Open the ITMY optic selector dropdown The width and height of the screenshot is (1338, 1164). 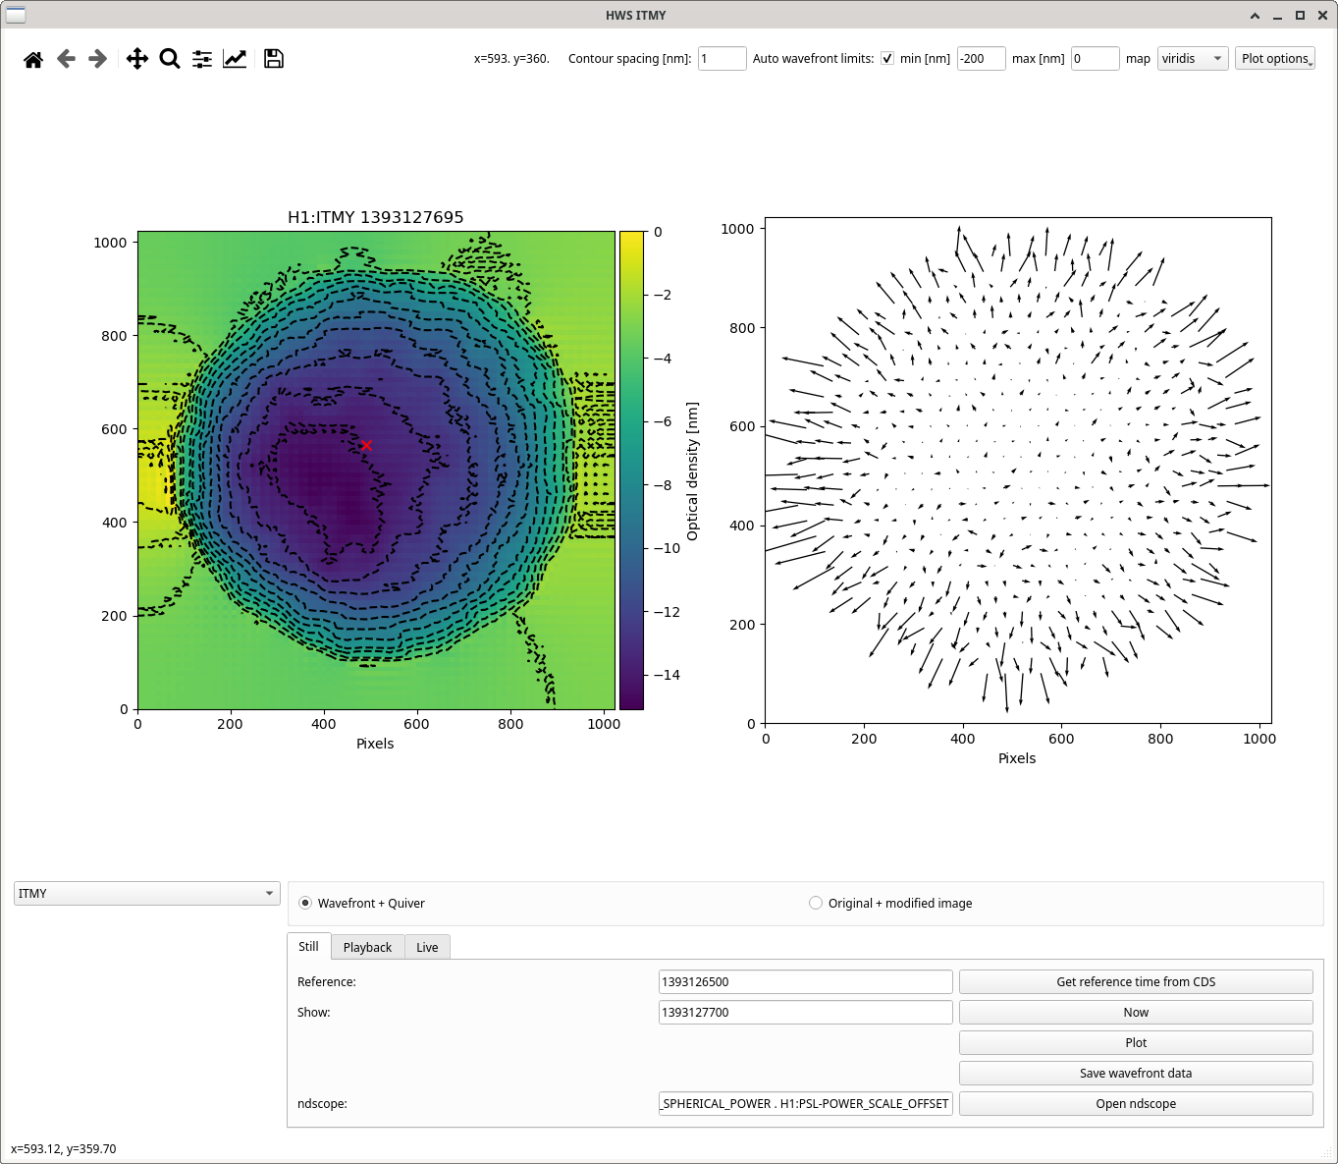pyautogui.click(x=146, y=894)
